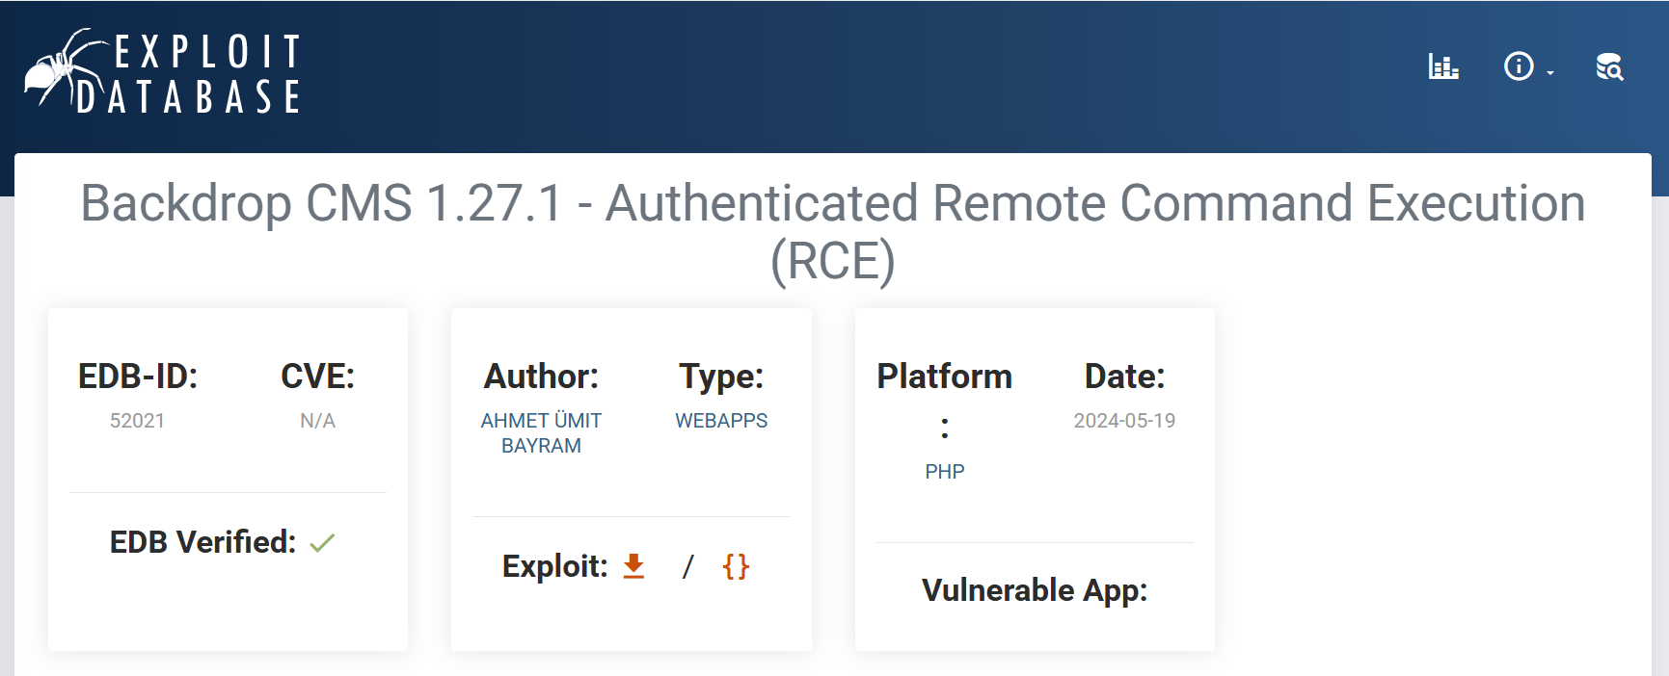Select the EDB-ID number 52021
1669x676 pixels.
pyautogui.click(x=137, y=421)
